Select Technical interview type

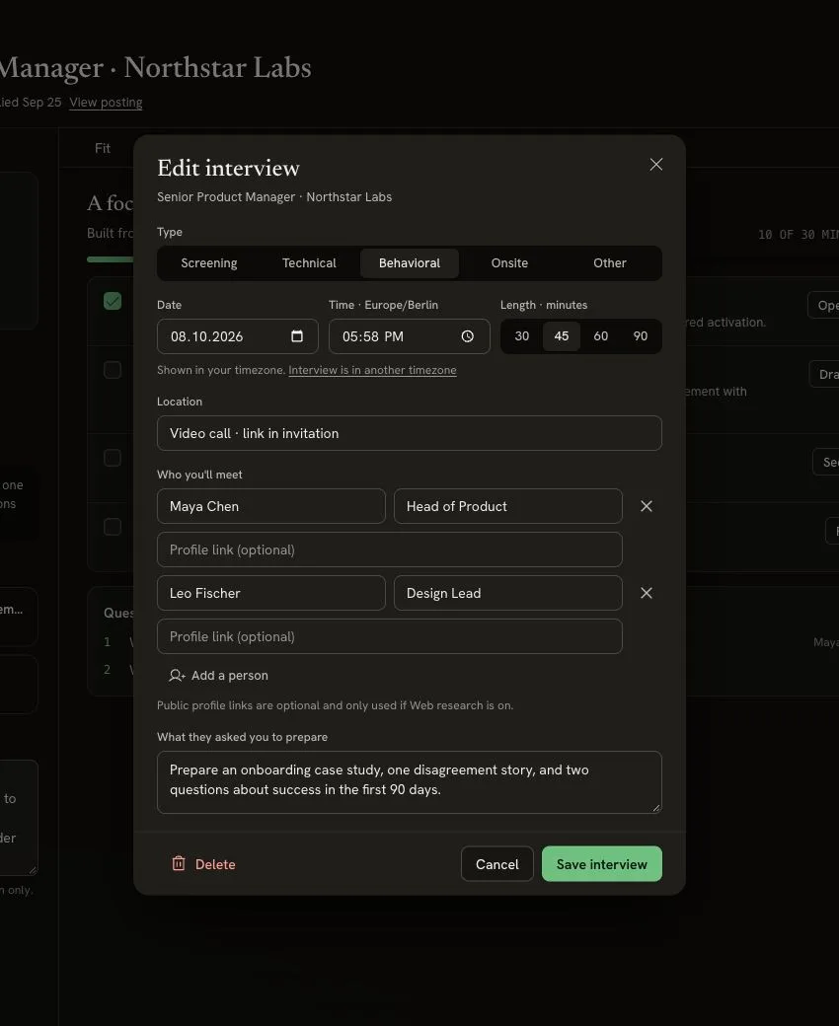point(309,263)
